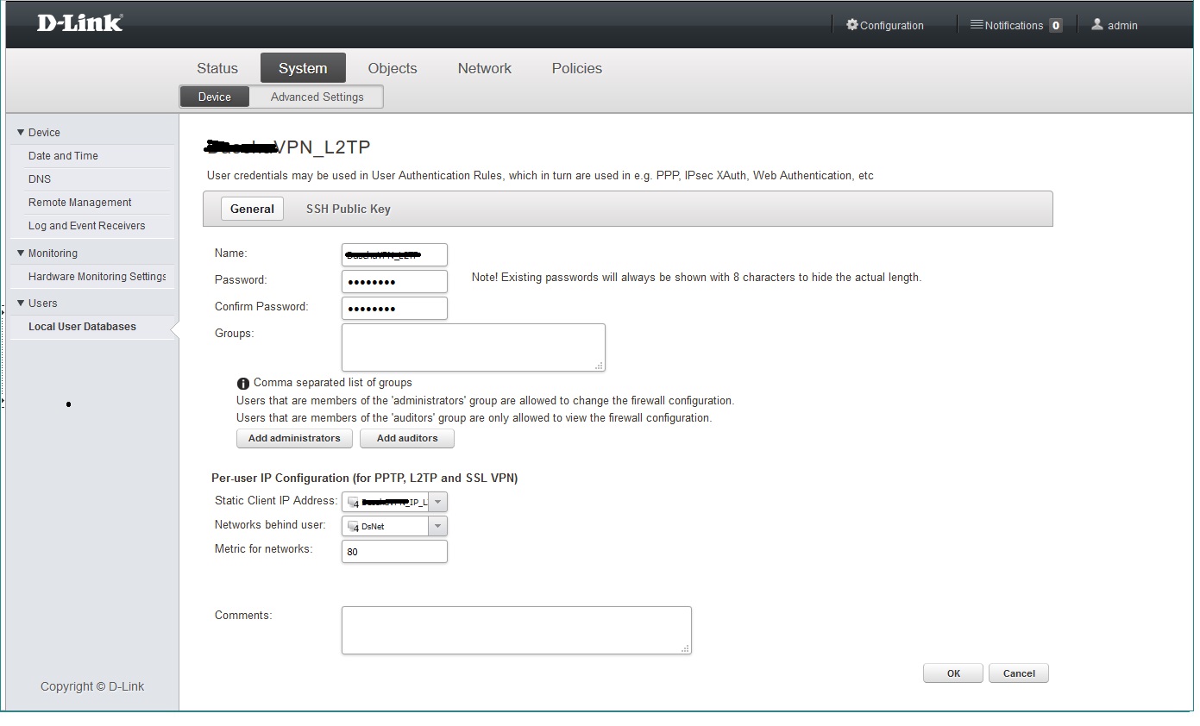Click the admin user icon
Viewport: 1200px width, 726px height.
click(x=1097, y=25)
